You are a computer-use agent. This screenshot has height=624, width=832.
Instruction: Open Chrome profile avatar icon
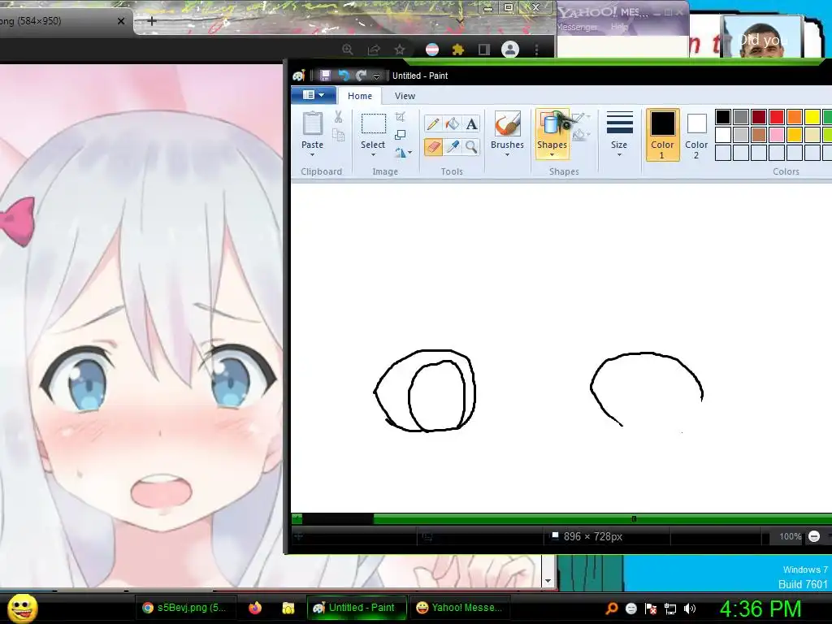510,50
